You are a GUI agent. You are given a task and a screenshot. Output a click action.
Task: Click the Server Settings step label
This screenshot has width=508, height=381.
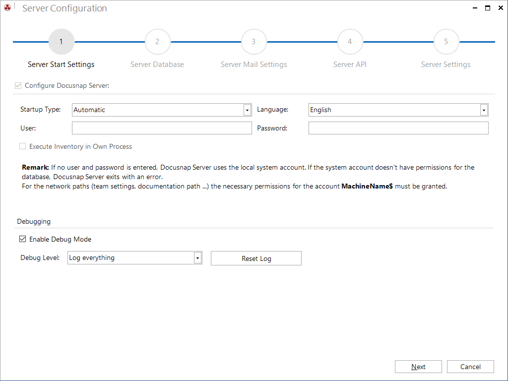click(446, 64)
